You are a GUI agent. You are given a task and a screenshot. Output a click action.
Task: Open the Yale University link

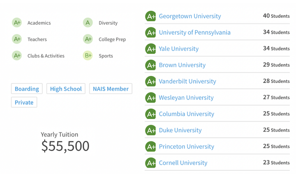click(179, 49)
